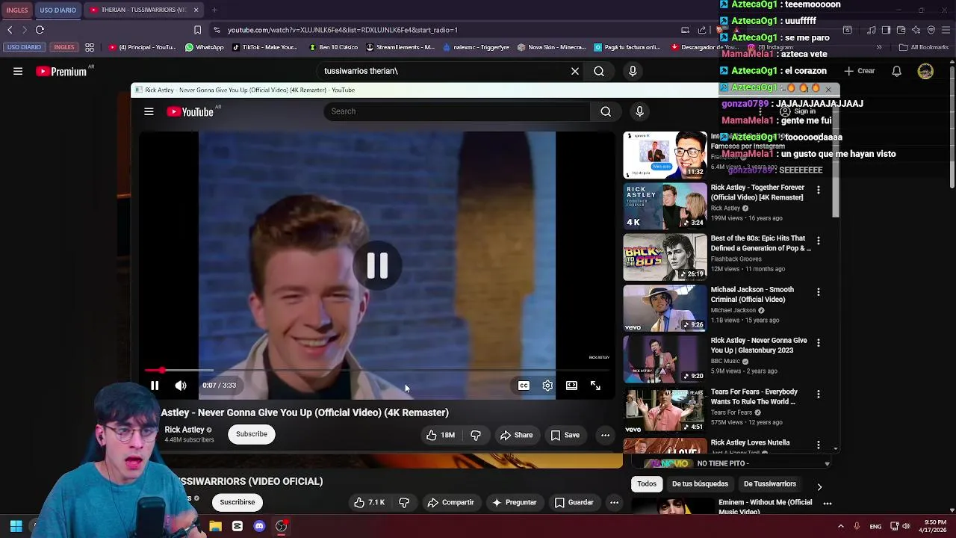Open more options next to Guardar
This screenshot has height=538, width=956.
614,502
